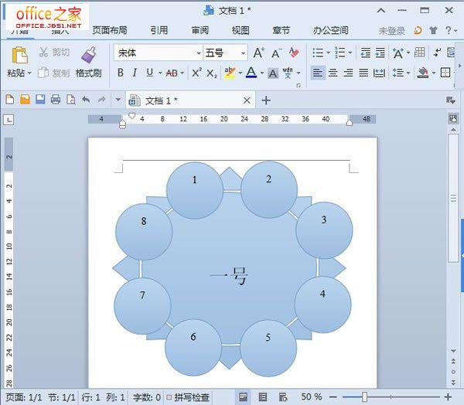Image resolution: width=464 pixels, height=405 pixels.
Task: Toggle align right
Action: point(348,73)
